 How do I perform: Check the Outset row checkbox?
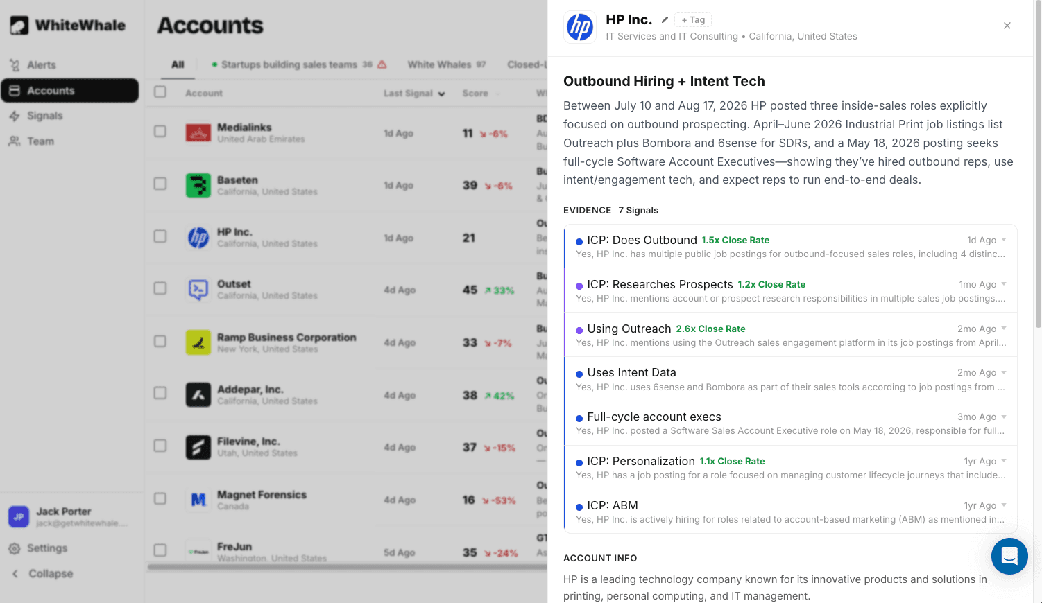pyautogui.click(x=160, y=288)
